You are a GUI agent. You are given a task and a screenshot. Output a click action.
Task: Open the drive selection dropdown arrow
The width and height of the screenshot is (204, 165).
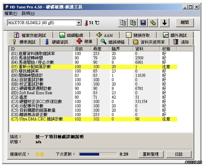[x=79, y=23]
